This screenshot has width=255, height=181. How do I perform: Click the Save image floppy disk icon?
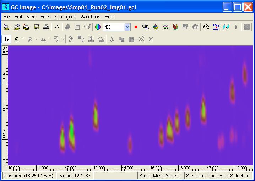pyautogui.click(x=36, y=27)
